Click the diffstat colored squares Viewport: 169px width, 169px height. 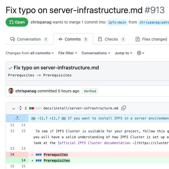(35, 108)
